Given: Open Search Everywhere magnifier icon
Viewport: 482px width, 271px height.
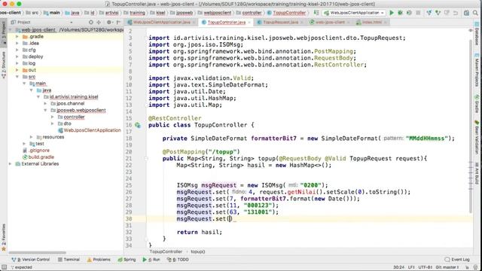Looking at the screenshot, I should point(475,13).
